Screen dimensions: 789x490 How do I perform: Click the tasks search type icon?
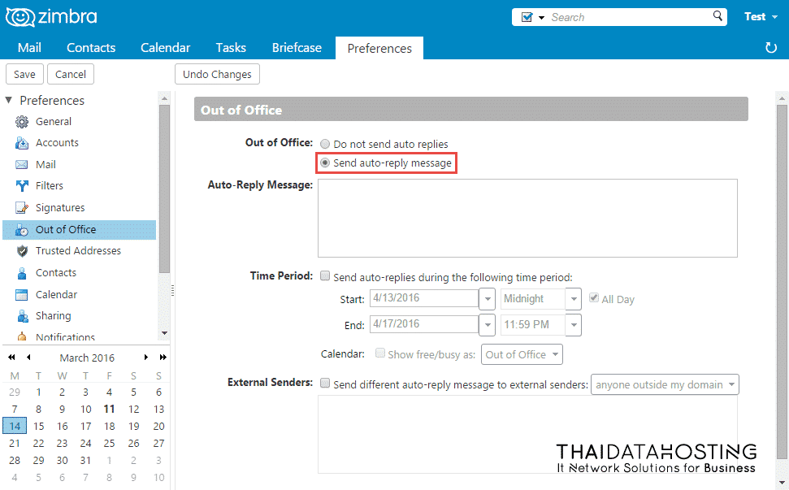click(x=527, y=17)
